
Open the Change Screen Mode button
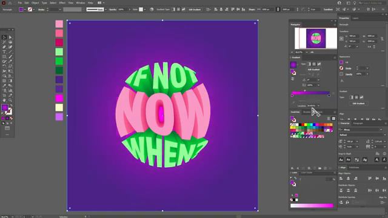(7, 128)
